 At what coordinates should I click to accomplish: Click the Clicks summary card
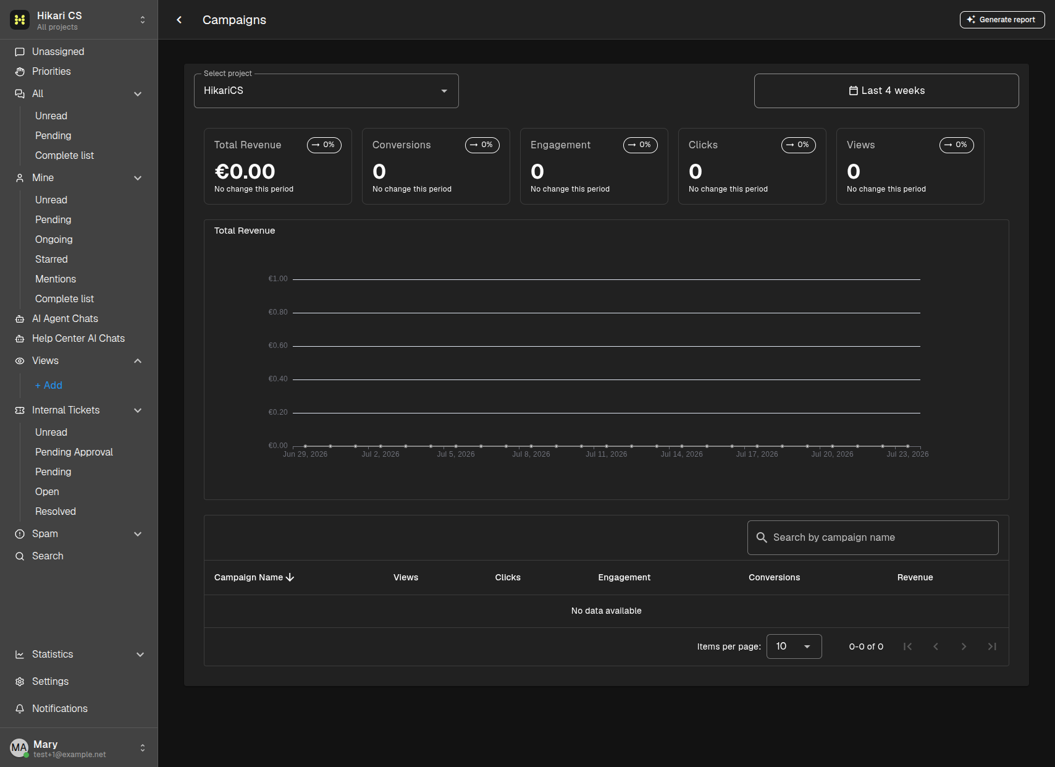tap(752, 166)
